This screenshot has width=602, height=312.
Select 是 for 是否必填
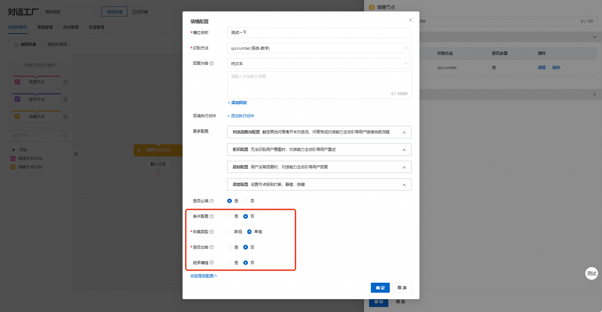coord(229,201)
